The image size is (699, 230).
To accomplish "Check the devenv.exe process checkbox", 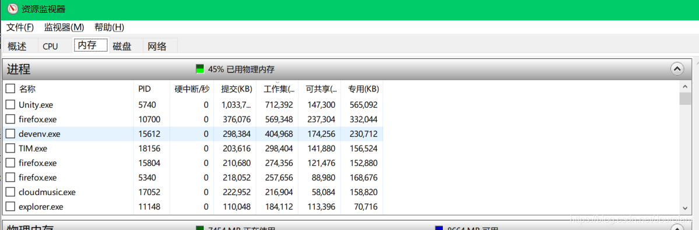I will coord(10,134).
